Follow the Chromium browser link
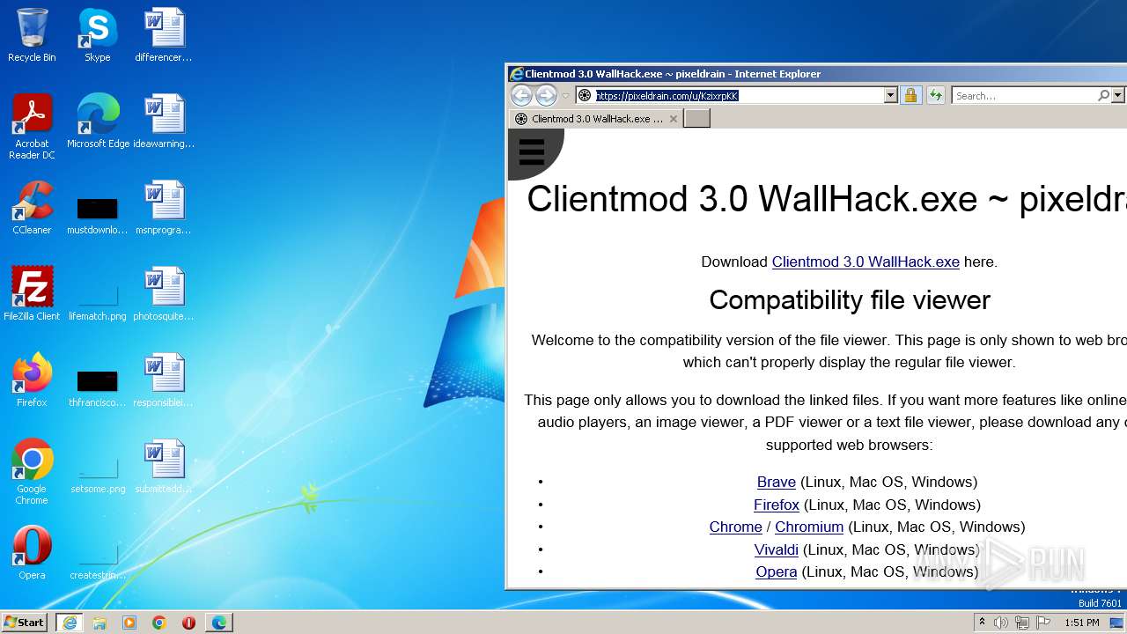The width and height of the screenshot is (1127, 634). 809,527
